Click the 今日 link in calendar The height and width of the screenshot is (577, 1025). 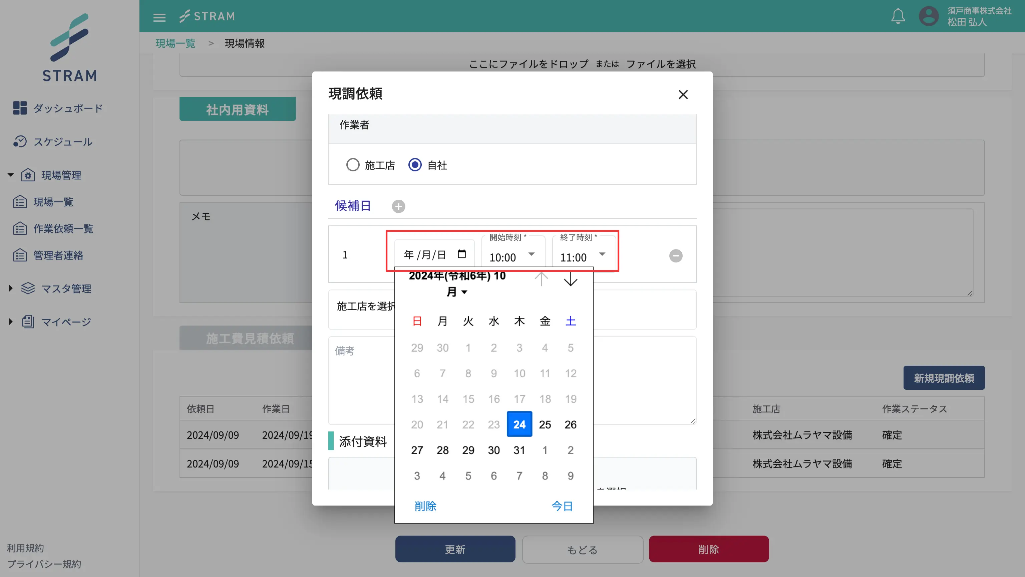[562, 506]
